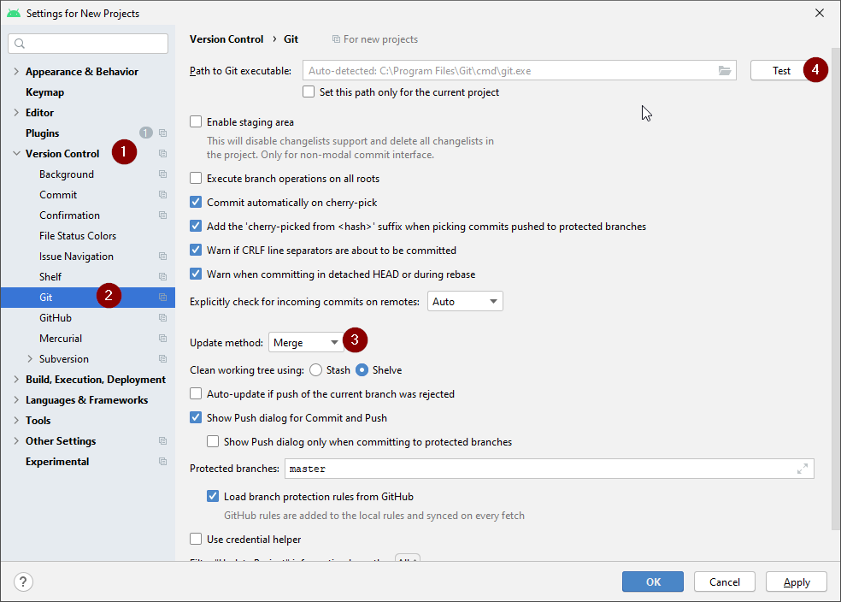Image resolution: width=841 pixels, height=602 pixels.
Task: Click the project-level icon next to Version Control
Action: tap(163, 153)
